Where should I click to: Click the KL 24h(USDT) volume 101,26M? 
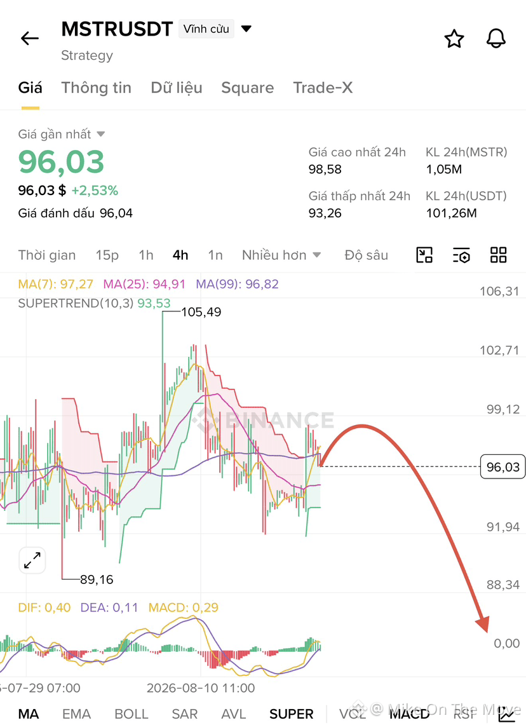click(451, 213)
